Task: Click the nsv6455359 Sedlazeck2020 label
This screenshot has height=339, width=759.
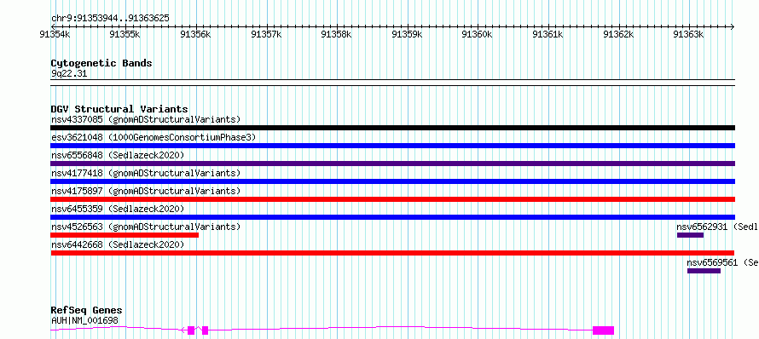Action: coord(118,209)
